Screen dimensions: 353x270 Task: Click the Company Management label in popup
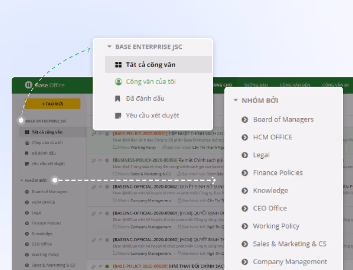(x=290, y=262)
